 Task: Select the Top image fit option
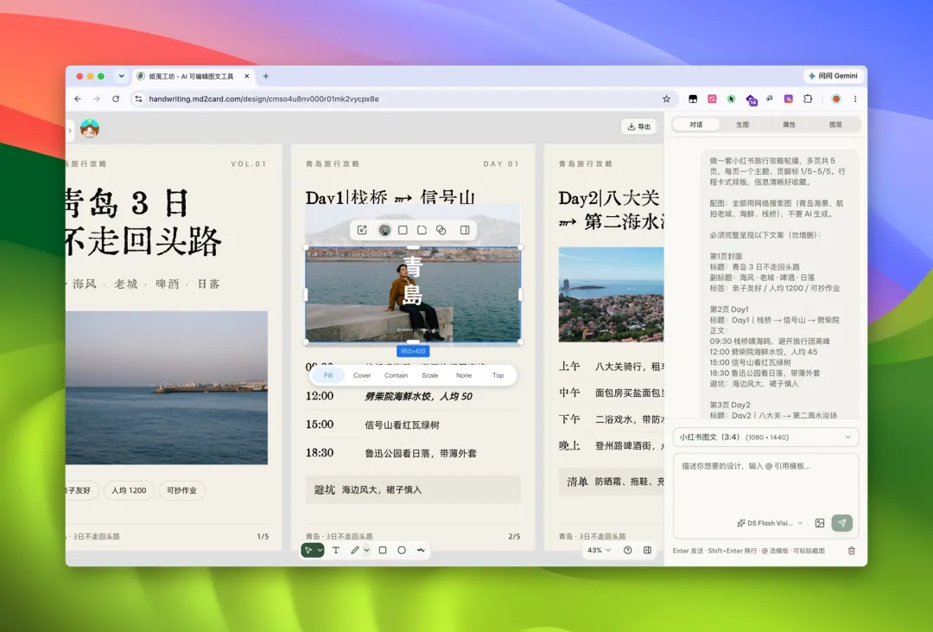click(498, 375)
